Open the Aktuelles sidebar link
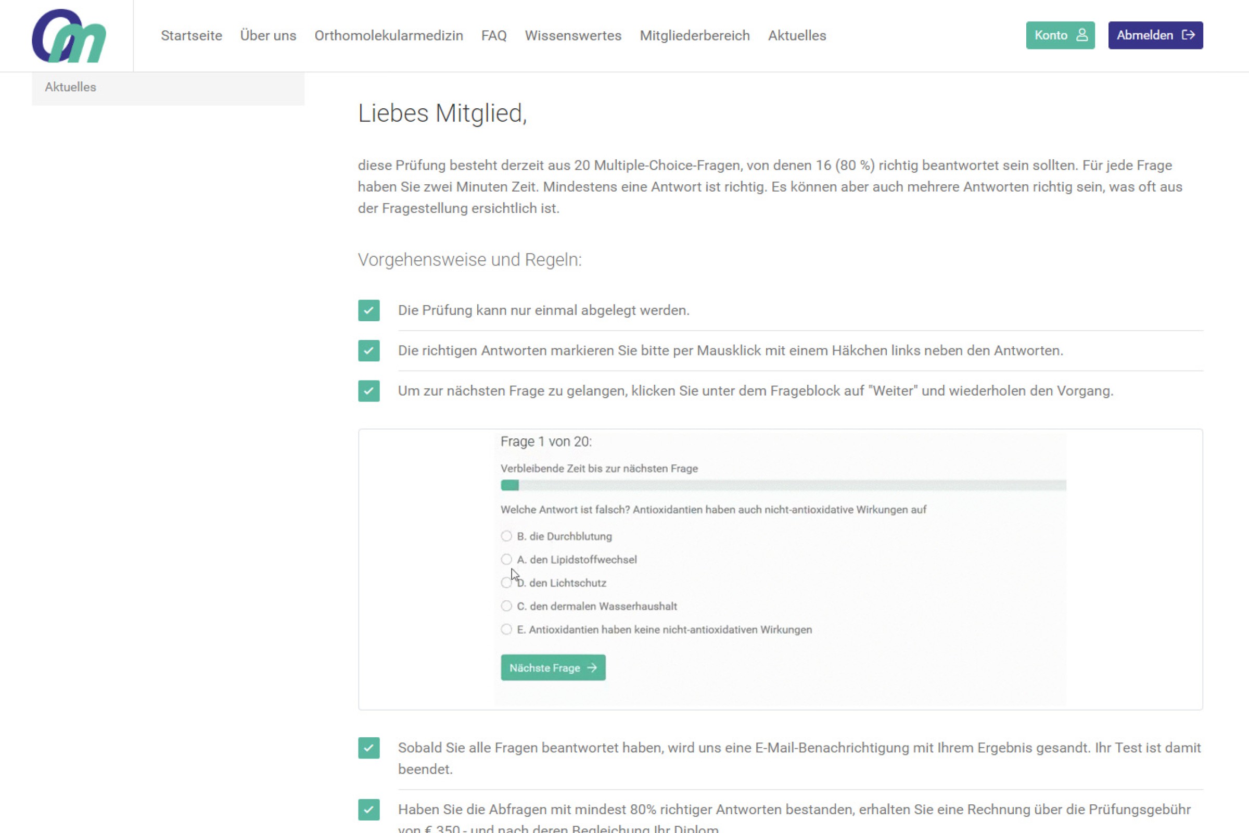The width and height of the screenshot is (1249, 833). pos(71,87)
